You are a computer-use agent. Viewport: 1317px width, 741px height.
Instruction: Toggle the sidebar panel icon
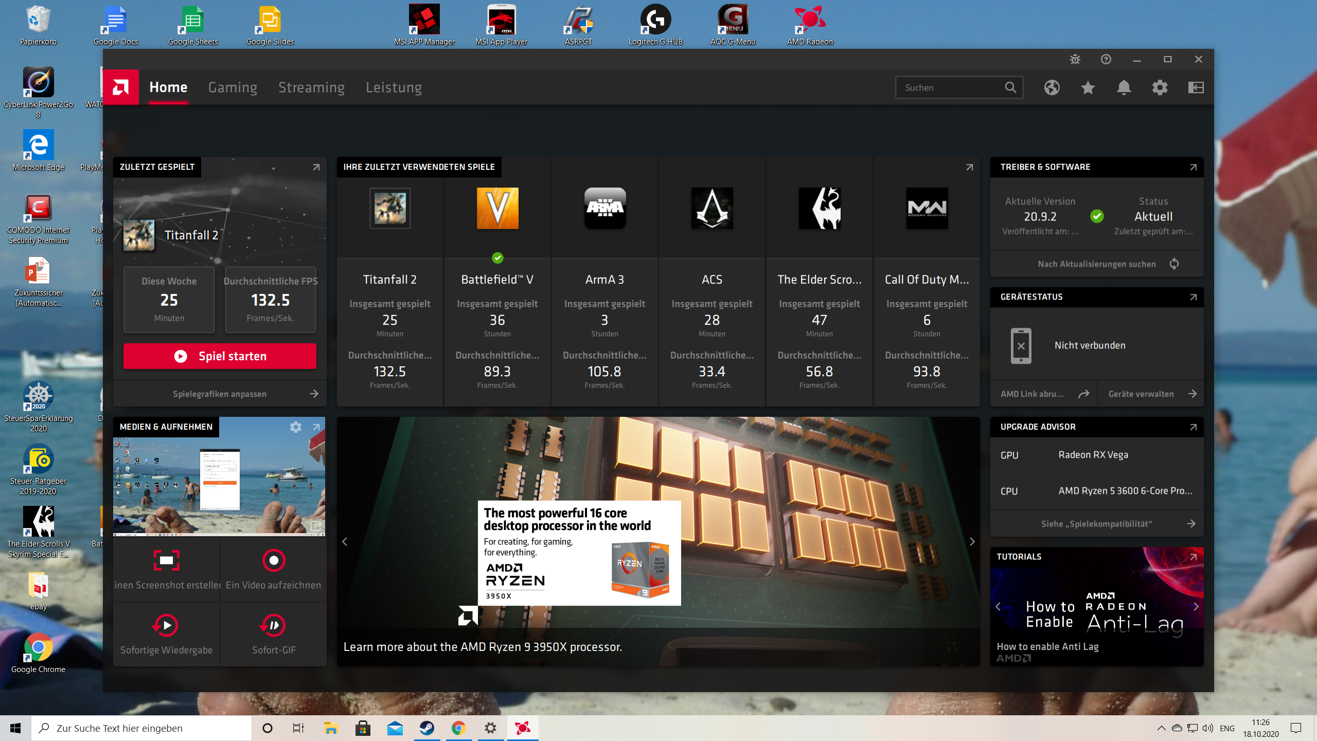point(1196,87)
